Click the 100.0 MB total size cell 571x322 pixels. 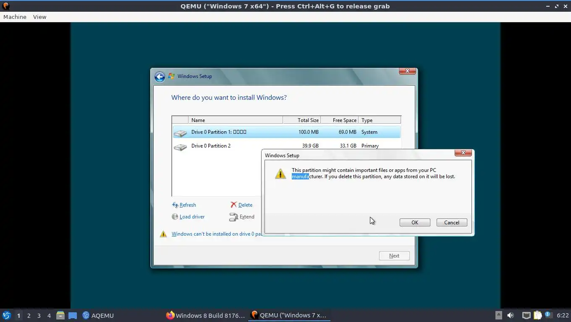tap(309, 132)
